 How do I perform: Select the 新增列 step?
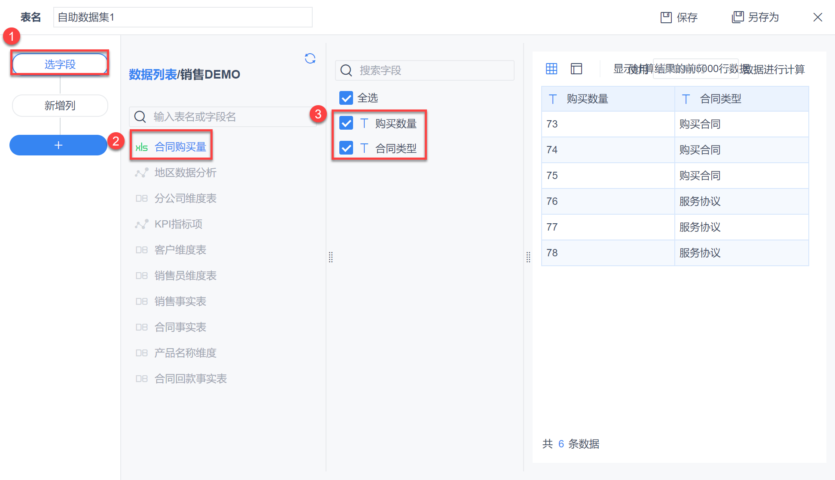(60, 106)
